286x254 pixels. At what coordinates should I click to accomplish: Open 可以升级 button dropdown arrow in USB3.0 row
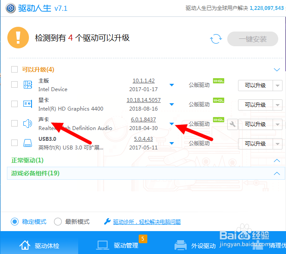tap(277, 144)
